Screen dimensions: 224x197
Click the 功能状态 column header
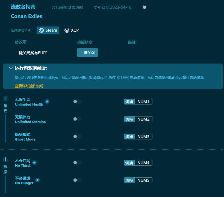tap(85, 42)
